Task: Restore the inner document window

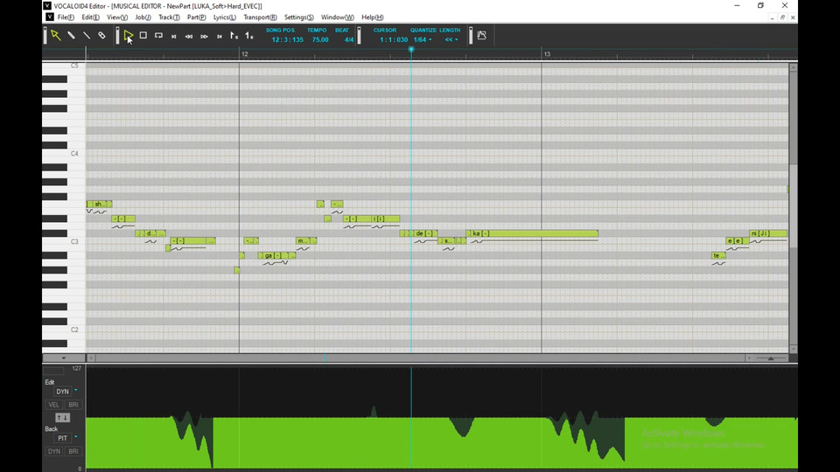Action: click(x=782, y=17)
